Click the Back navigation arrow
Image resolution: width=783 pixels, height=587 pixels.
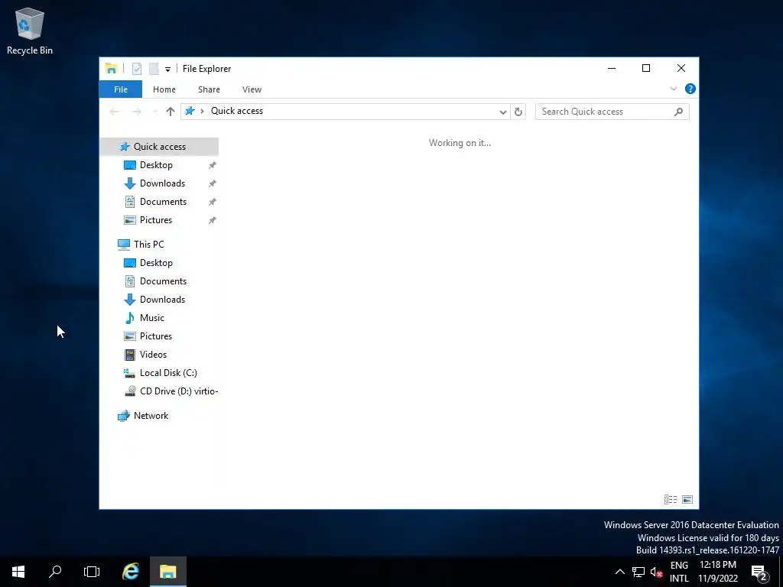point(115,112)
